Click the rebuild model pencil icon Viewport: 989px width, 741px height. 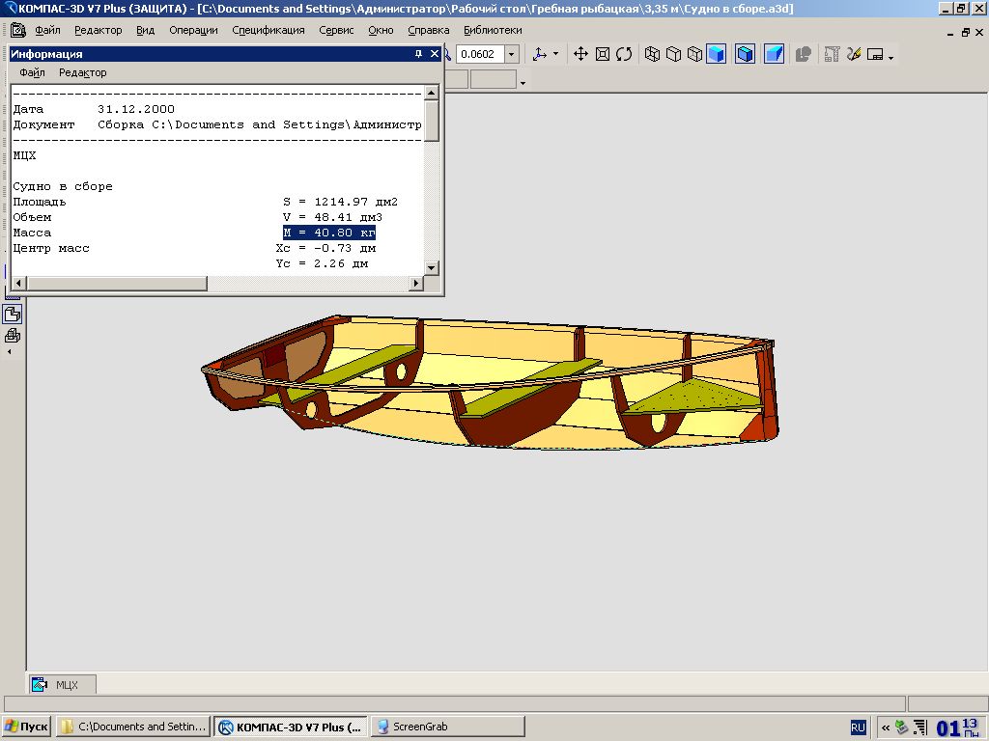click(x=853, y=54)
